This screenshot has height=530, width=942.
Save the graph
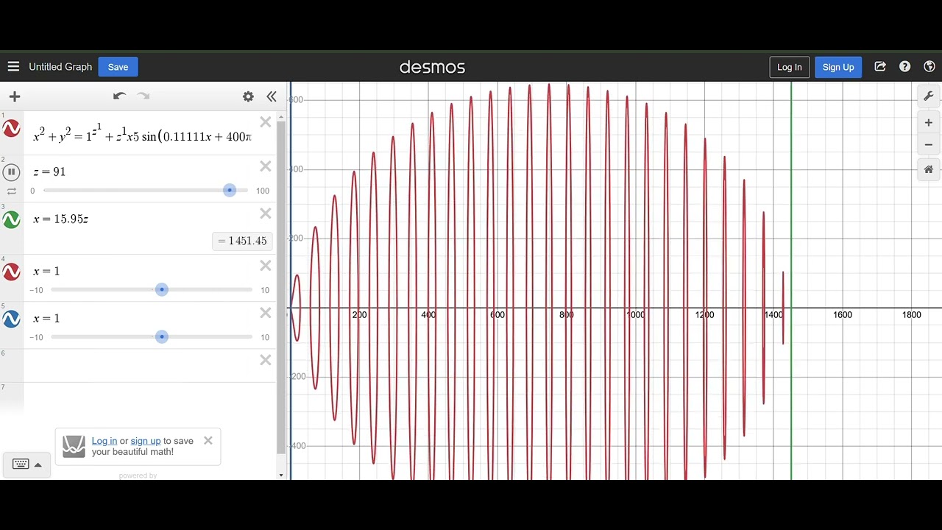click(118, 67)
